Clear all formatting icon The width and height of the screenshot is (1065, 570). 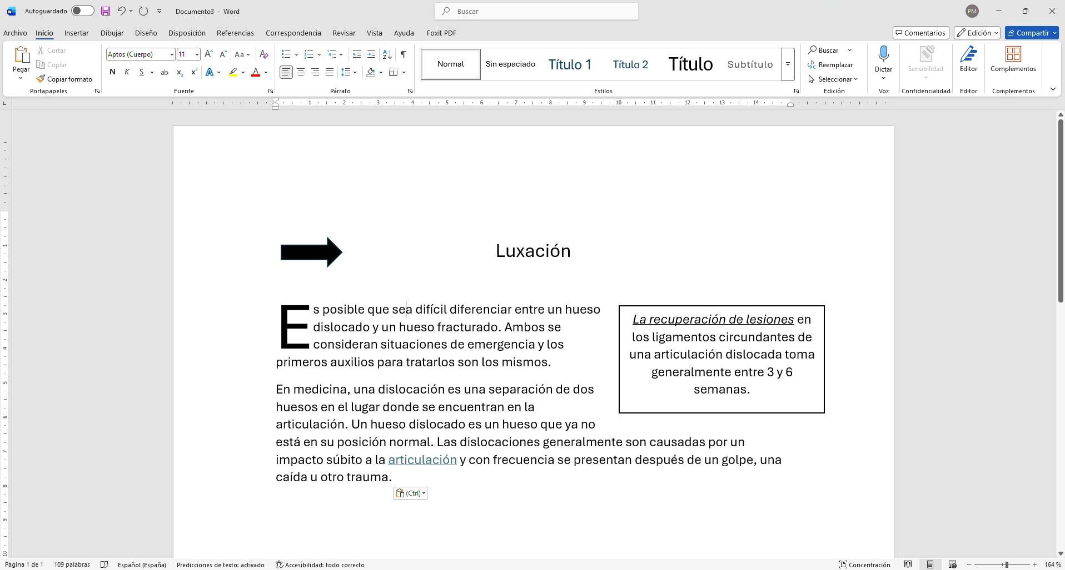tap(264, 54)
